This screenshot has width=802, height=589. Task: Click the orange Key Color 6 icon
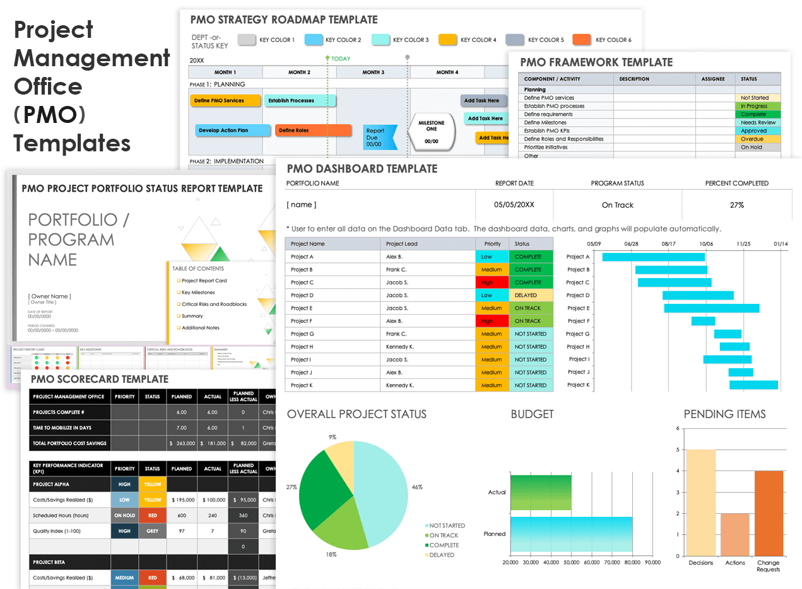click(x=581, y=39)
